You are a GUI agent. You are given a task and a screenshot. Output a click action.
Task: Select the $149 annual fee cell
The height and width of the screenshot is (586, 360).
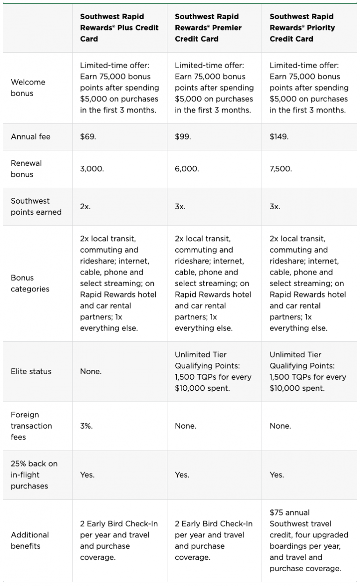pos(278,137)
